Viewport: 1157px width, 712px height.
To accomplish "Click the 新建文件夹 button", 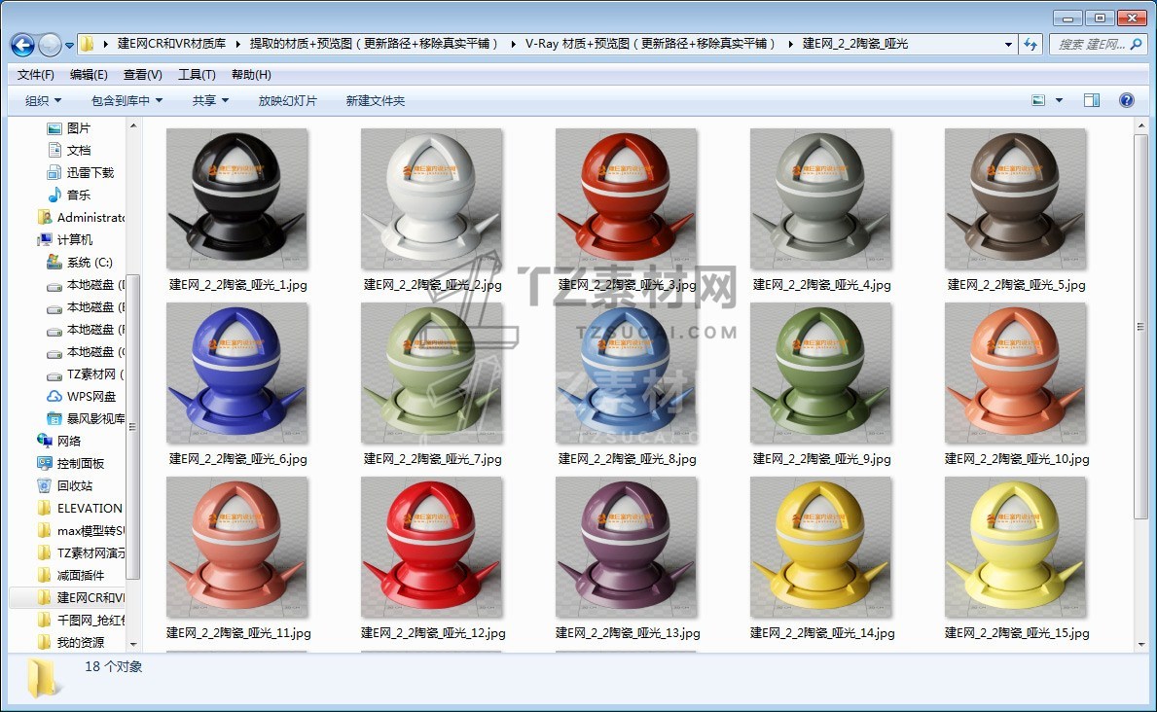I will click(x=376, y=100).
